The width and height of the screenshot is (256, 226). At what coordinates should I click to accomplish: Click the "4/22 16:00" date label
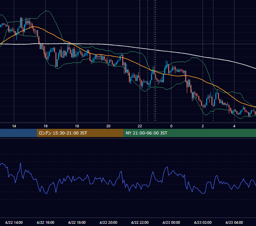(x=46, y=222)
